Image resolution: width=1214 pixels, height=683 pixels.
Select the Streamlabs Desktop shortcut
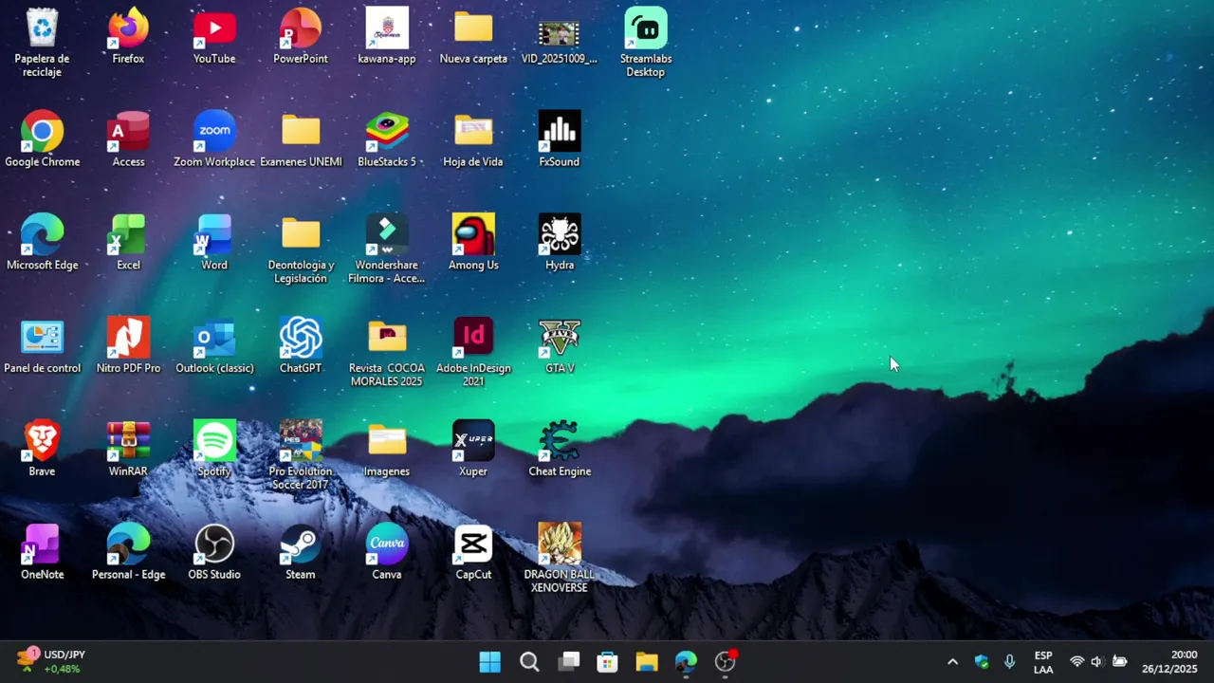(646, 43)
